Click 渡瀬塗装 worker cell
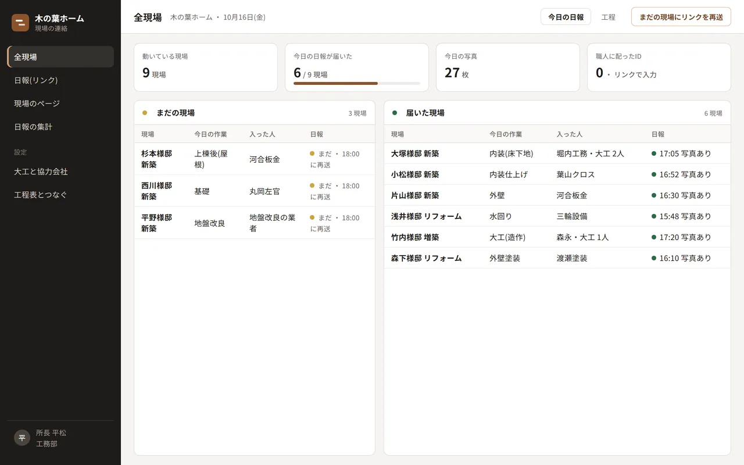Viewport: 744px width, 465px height. [572, 258]
